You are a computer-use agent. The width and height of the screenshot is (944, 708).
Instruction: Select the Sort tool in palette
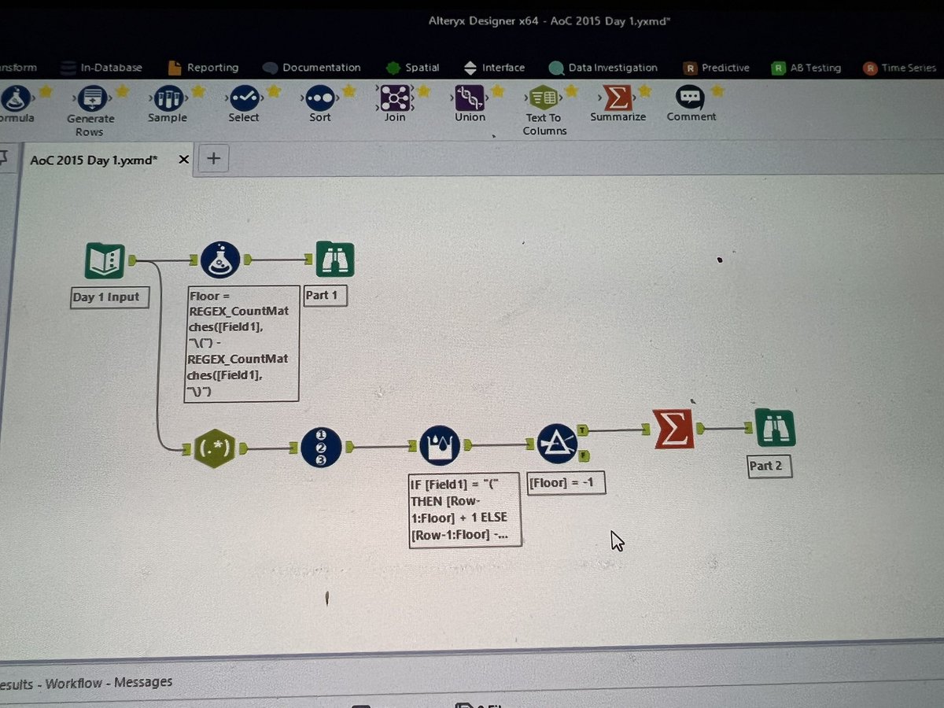(320, 105)
